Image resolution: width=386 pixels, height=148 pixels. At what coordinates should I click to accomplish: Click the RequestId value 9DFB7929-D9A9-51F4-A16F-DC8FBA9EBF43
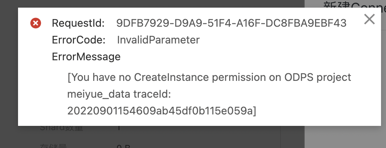tap(231, 23)
